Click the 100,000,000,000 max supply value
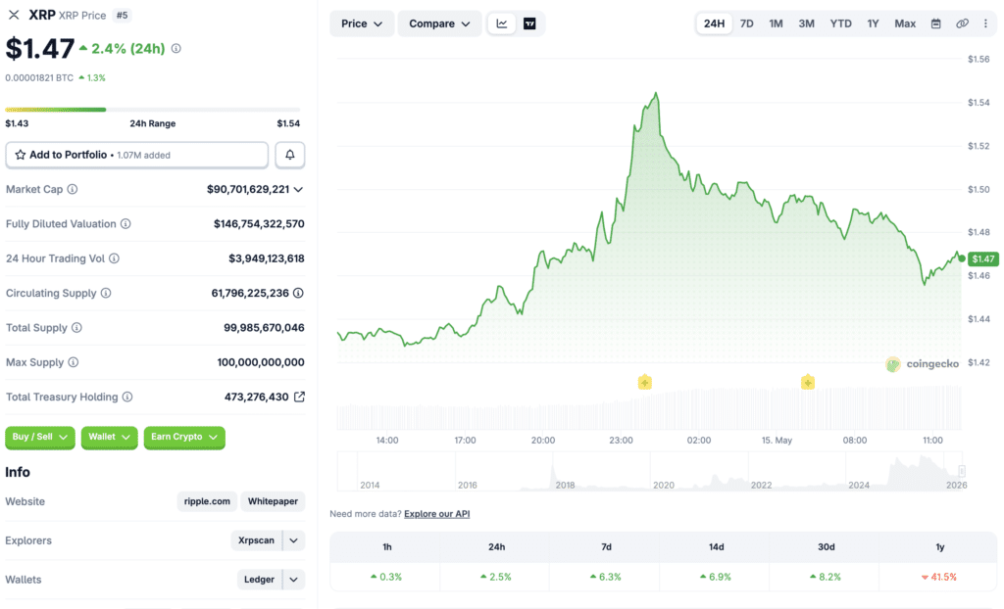This screenshot has width=1004, height=609. point(261,362)
